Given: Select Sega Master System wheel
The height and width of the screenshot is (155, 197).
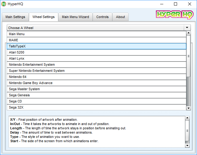Looking at the screenshot, I should (96, 89).
